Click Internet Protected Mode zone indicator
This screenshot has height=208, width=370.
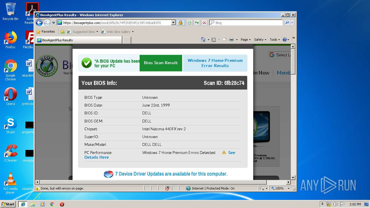click(210, 188)
